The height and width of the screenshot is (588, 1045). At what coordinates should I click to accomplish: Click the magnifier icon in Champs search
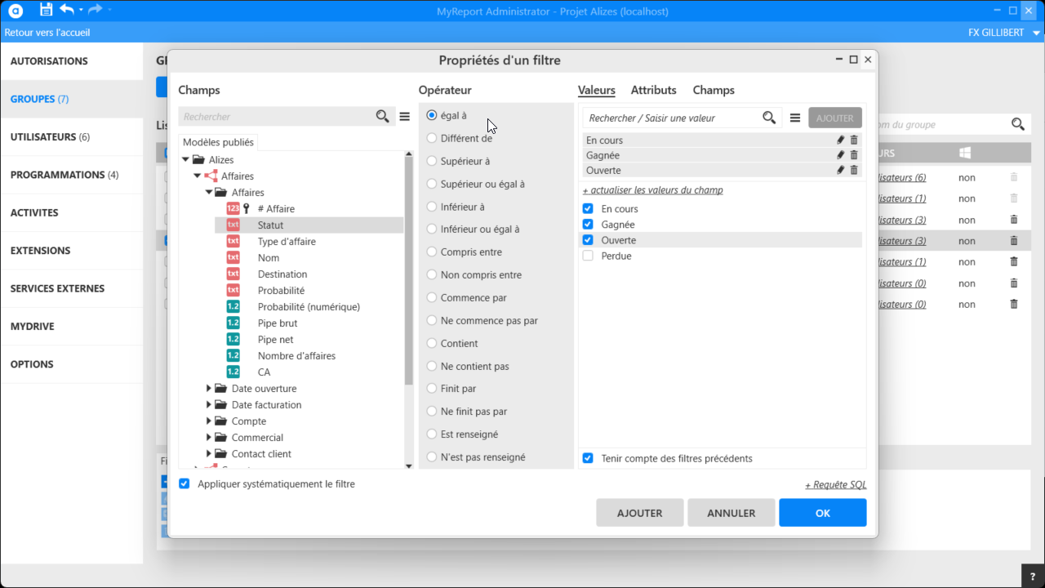point(382,117)
